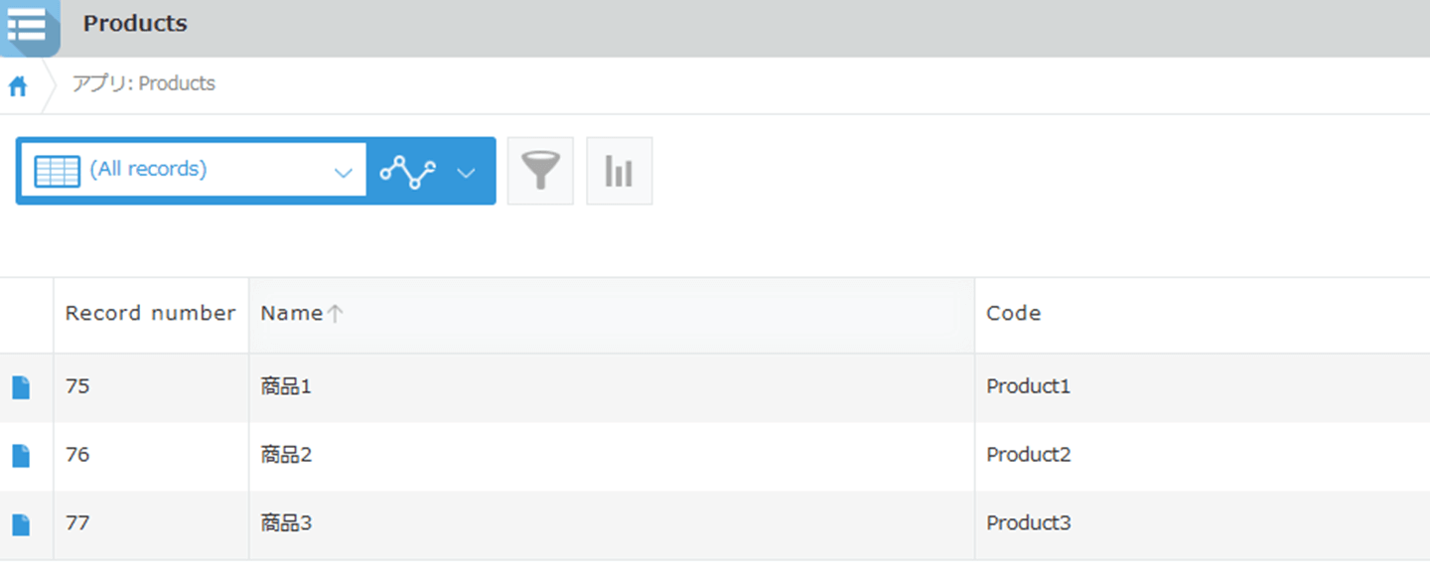
Task: Click the Products app title
Action: coord(135,24)
